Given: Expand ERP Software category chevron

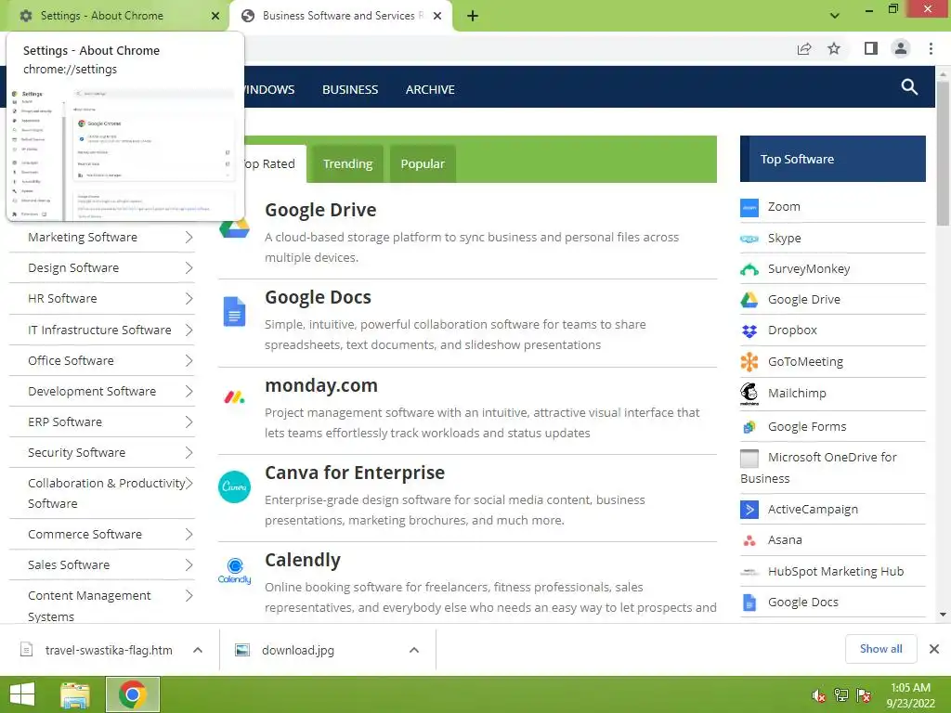Looking at the screenshot, I should (189, 422).
